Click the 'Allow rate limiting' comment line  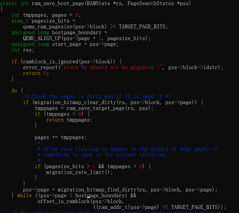tap(127, 149)
